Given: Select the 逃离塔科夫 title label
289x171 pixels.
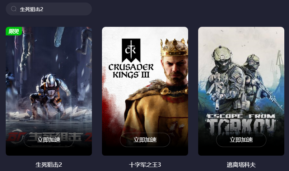Looking at the screenshot, I should 241,165.
